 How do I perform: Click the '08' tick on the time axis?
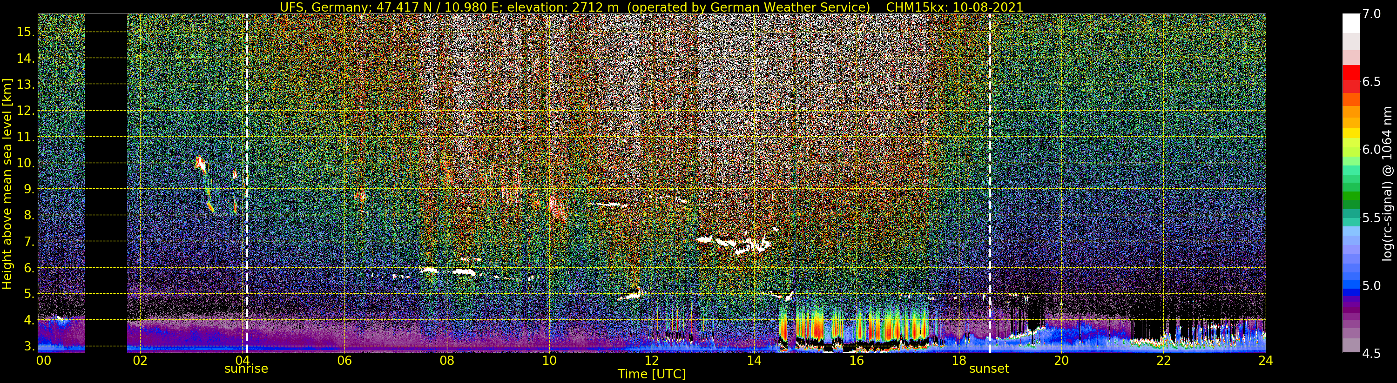point(447,360)
